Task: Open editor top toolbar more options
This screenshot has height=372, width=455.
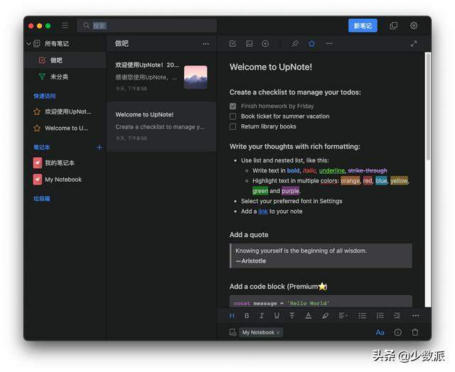Action: tap(329, 43)
